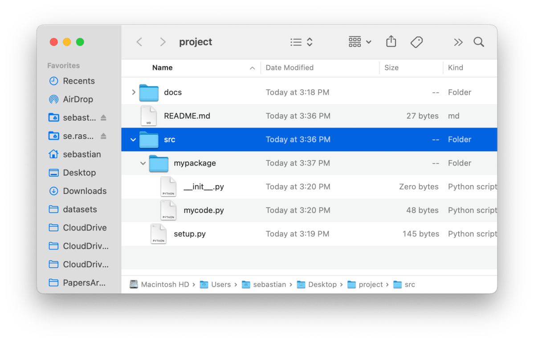Screen dimensions: 534x342
Task: Select the Downloads sidebar item
Action: (x=84, y=191)
